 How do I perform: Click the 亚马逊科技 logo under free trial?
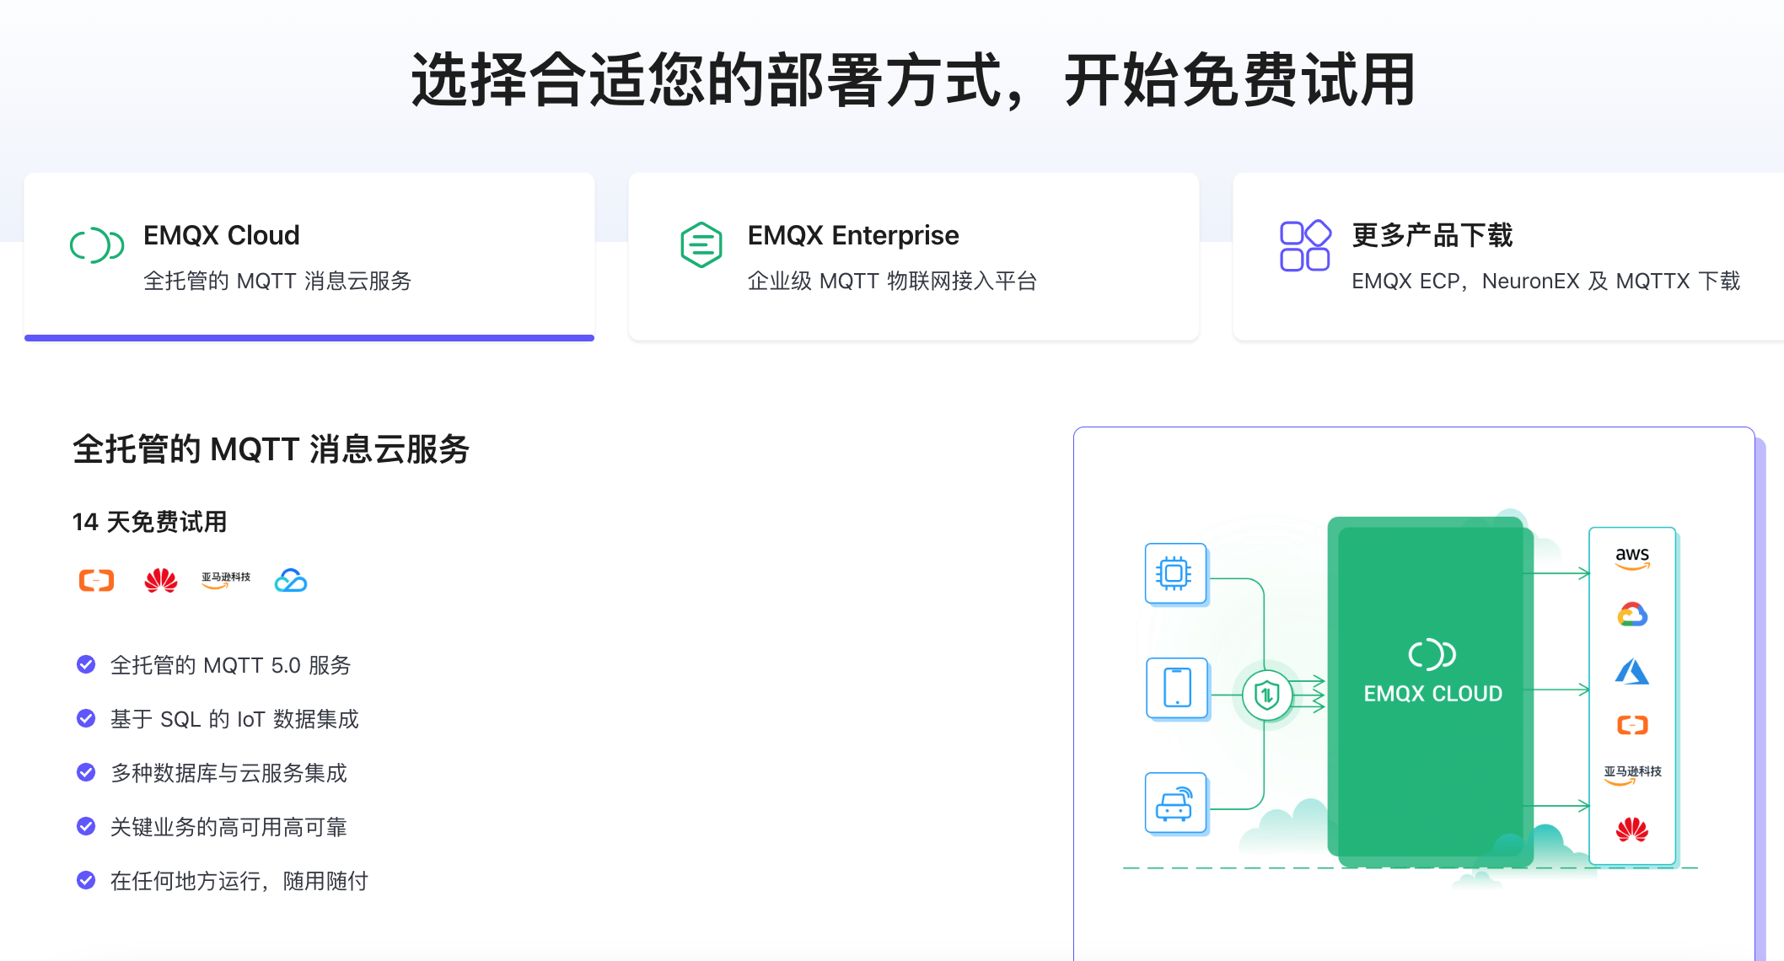click(226, 580)
